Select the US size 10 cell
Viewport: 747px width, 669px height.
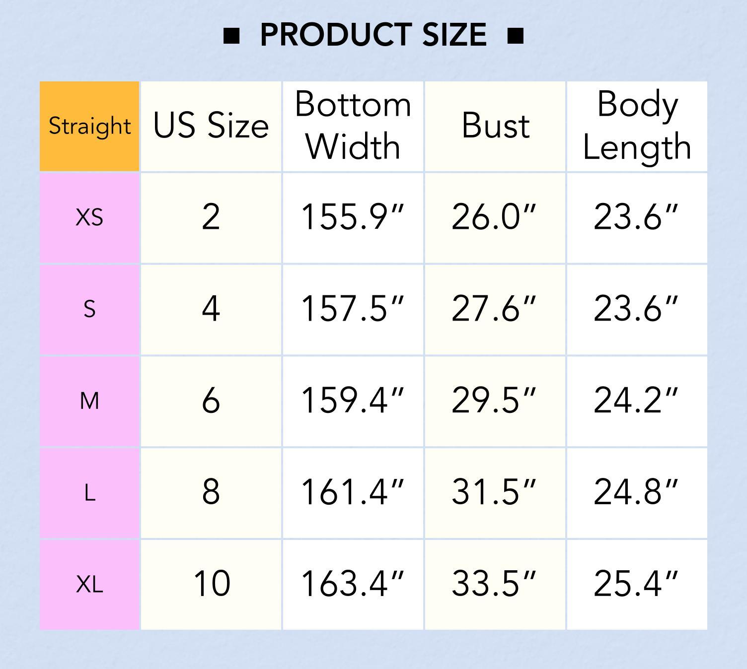[x=211, y=584]
